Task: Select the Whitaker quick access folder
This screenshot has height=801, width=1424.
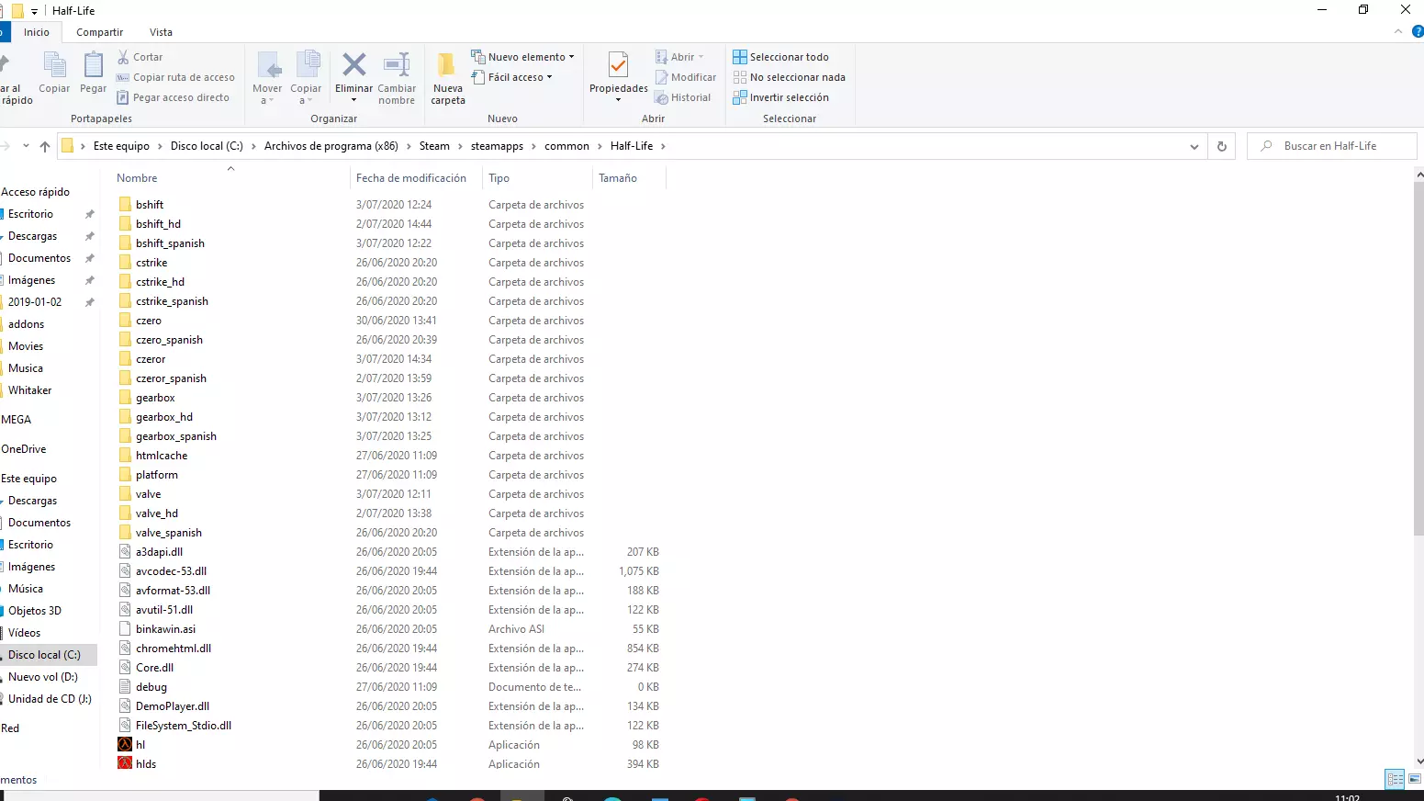Action: point(30,390)
